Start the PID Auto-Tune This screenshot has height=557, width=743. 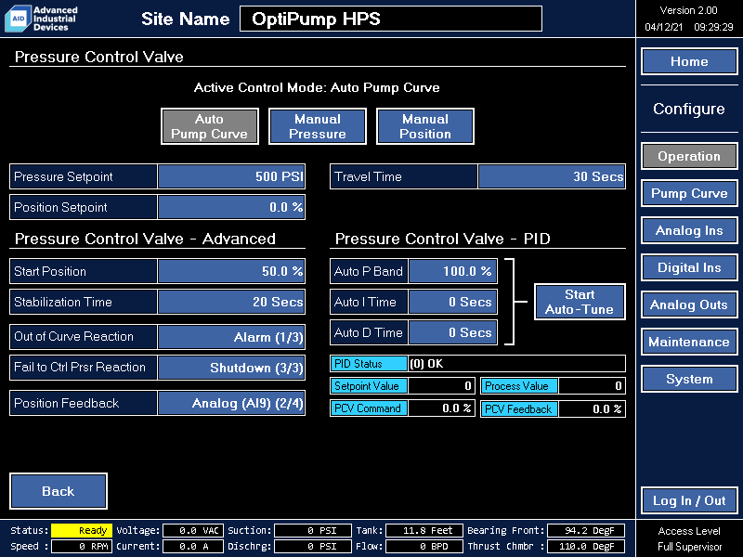click(x=580, y=302)
